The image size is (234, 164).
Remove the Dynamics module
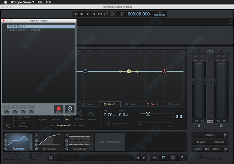[36, 135]
